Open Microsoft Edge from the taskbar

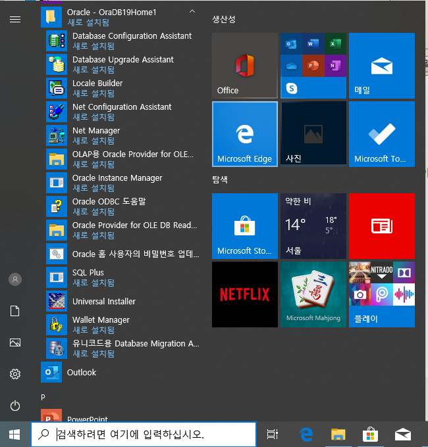coord(306,435)
